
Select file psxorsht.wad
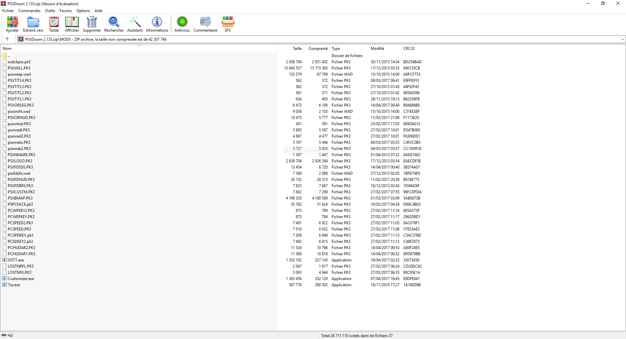pos(19,111)
